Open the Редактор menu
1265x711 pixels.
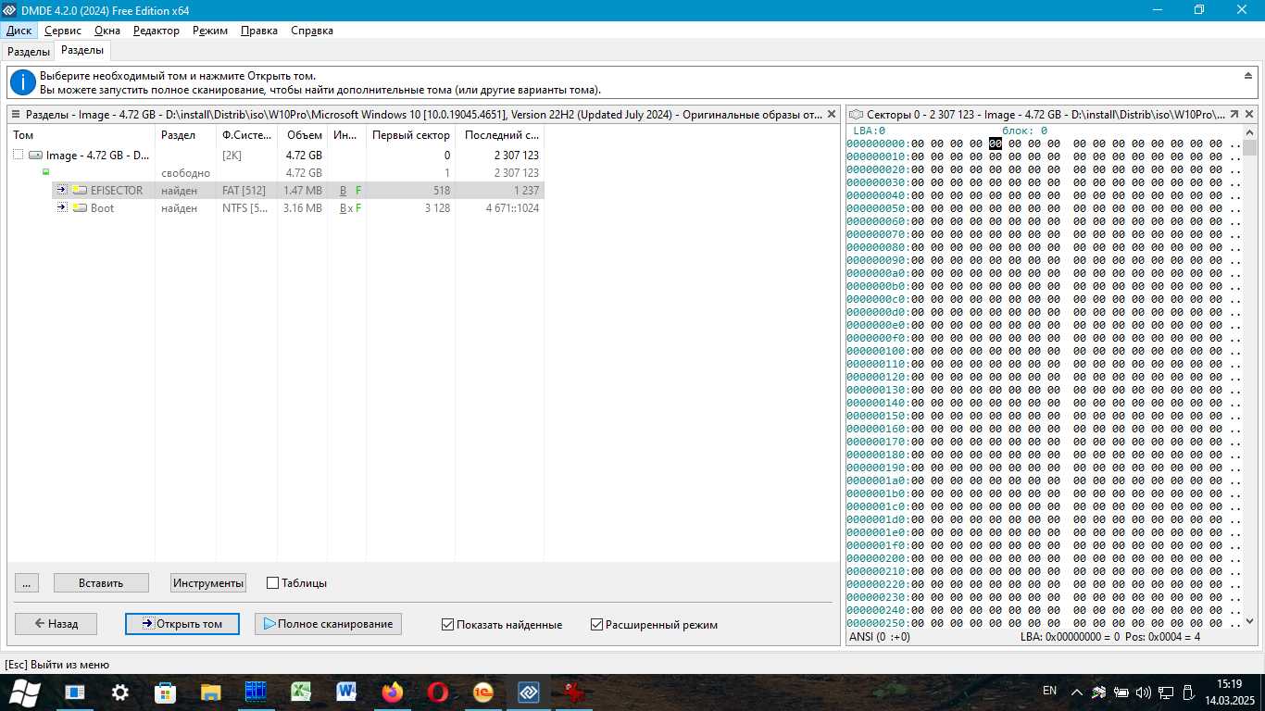coord(156,31)
